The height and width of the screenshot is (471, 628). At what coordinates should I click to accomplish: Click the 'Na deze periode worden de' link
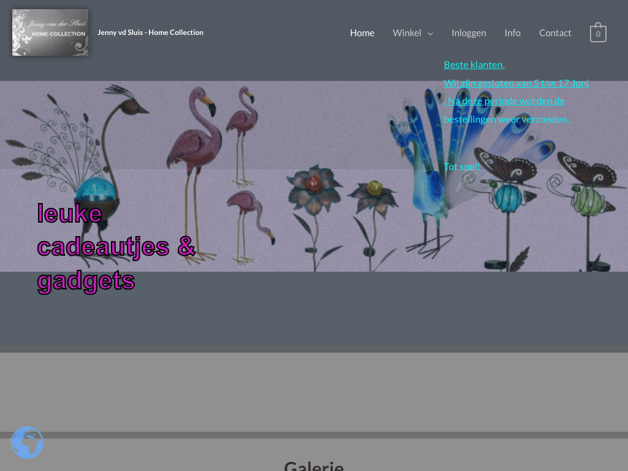tap(504, 101)
